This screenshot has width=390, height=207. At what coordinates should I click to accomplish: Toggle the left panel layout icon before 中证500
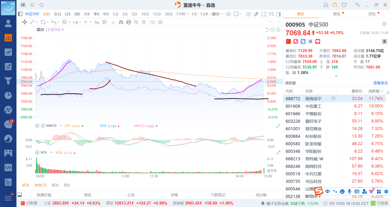(x=20, y=14)
